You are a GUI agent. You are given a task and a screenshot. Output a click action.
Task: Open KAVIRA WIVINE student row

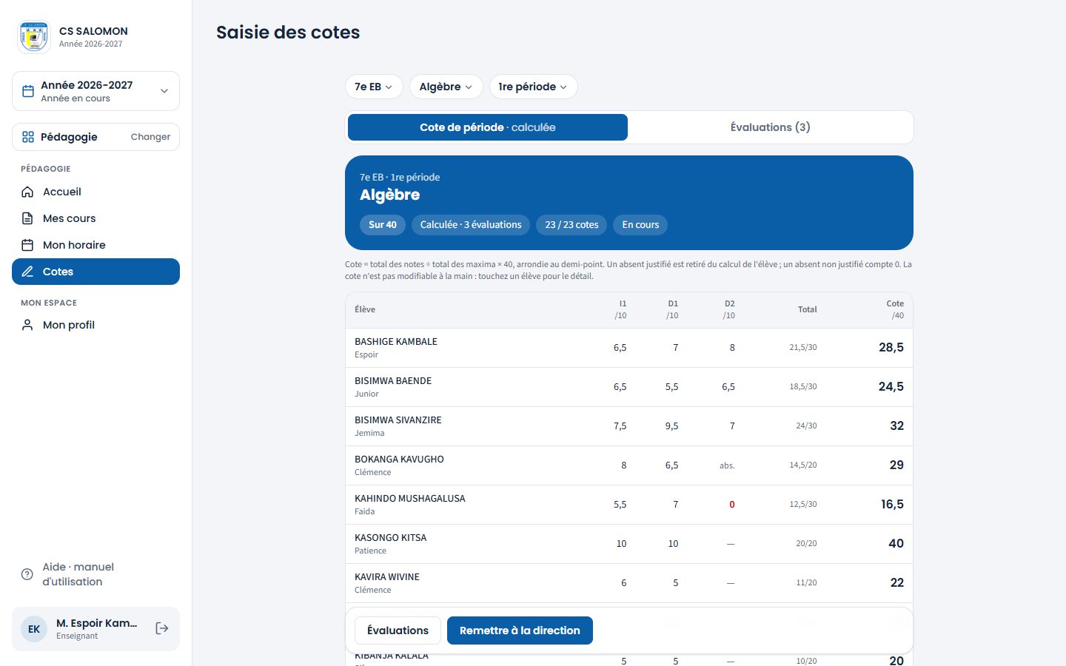coord(629,583)
